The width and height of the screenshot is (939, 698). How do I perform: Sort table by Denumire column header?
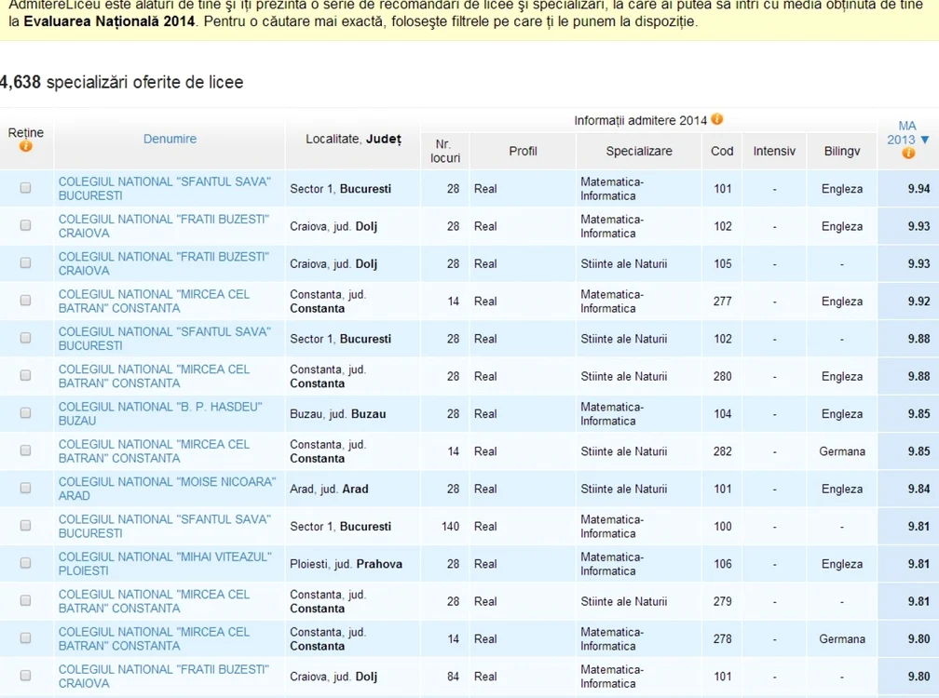point(170,139)
